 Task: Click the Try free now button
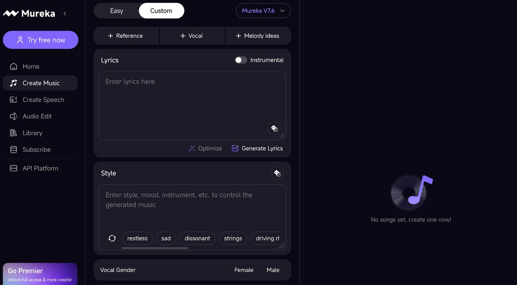click(x=40, y=40)
